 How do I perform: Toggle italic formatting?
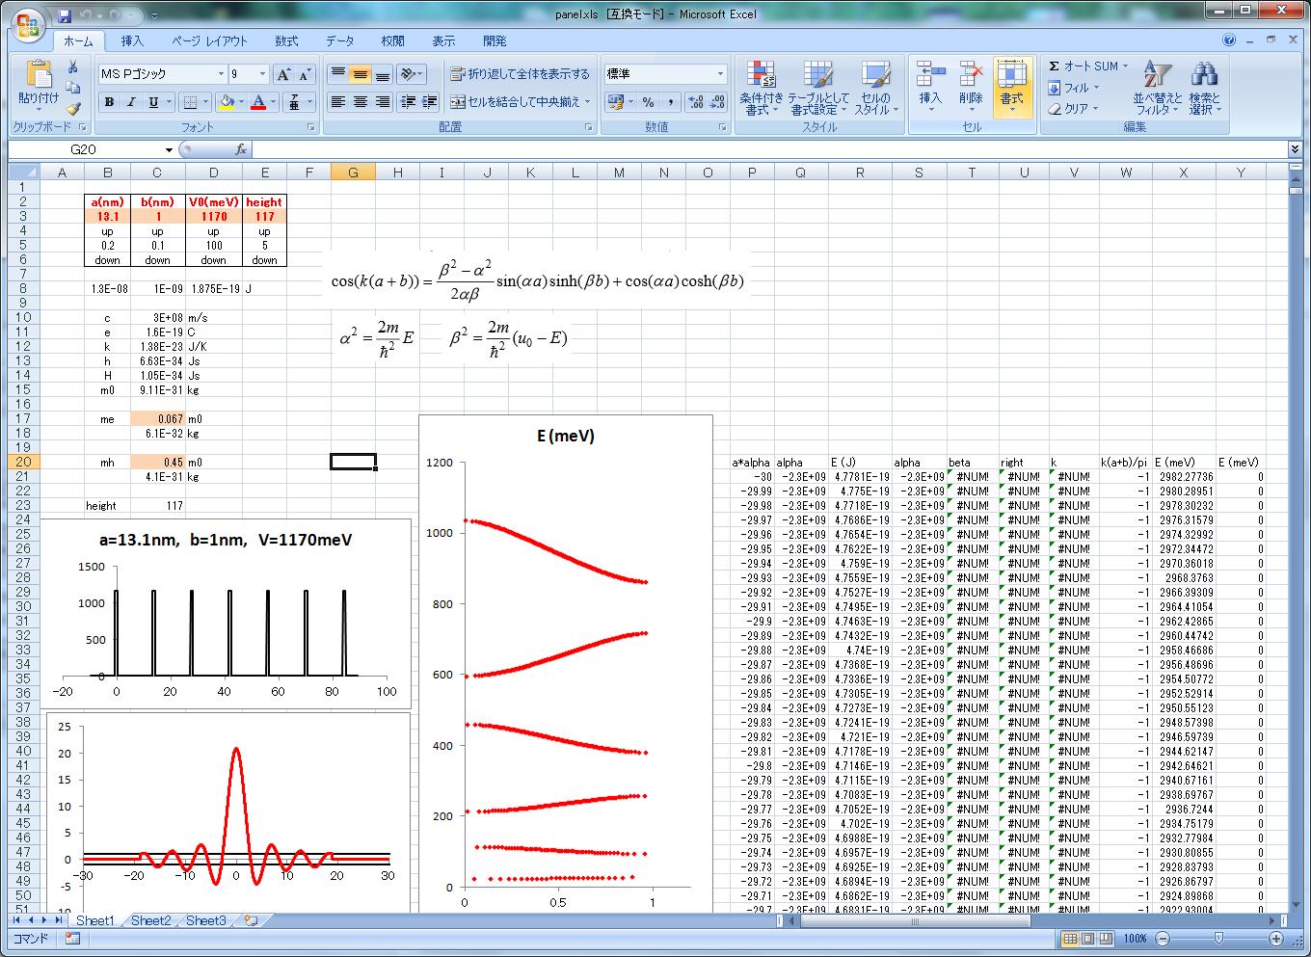click(131, 102)
